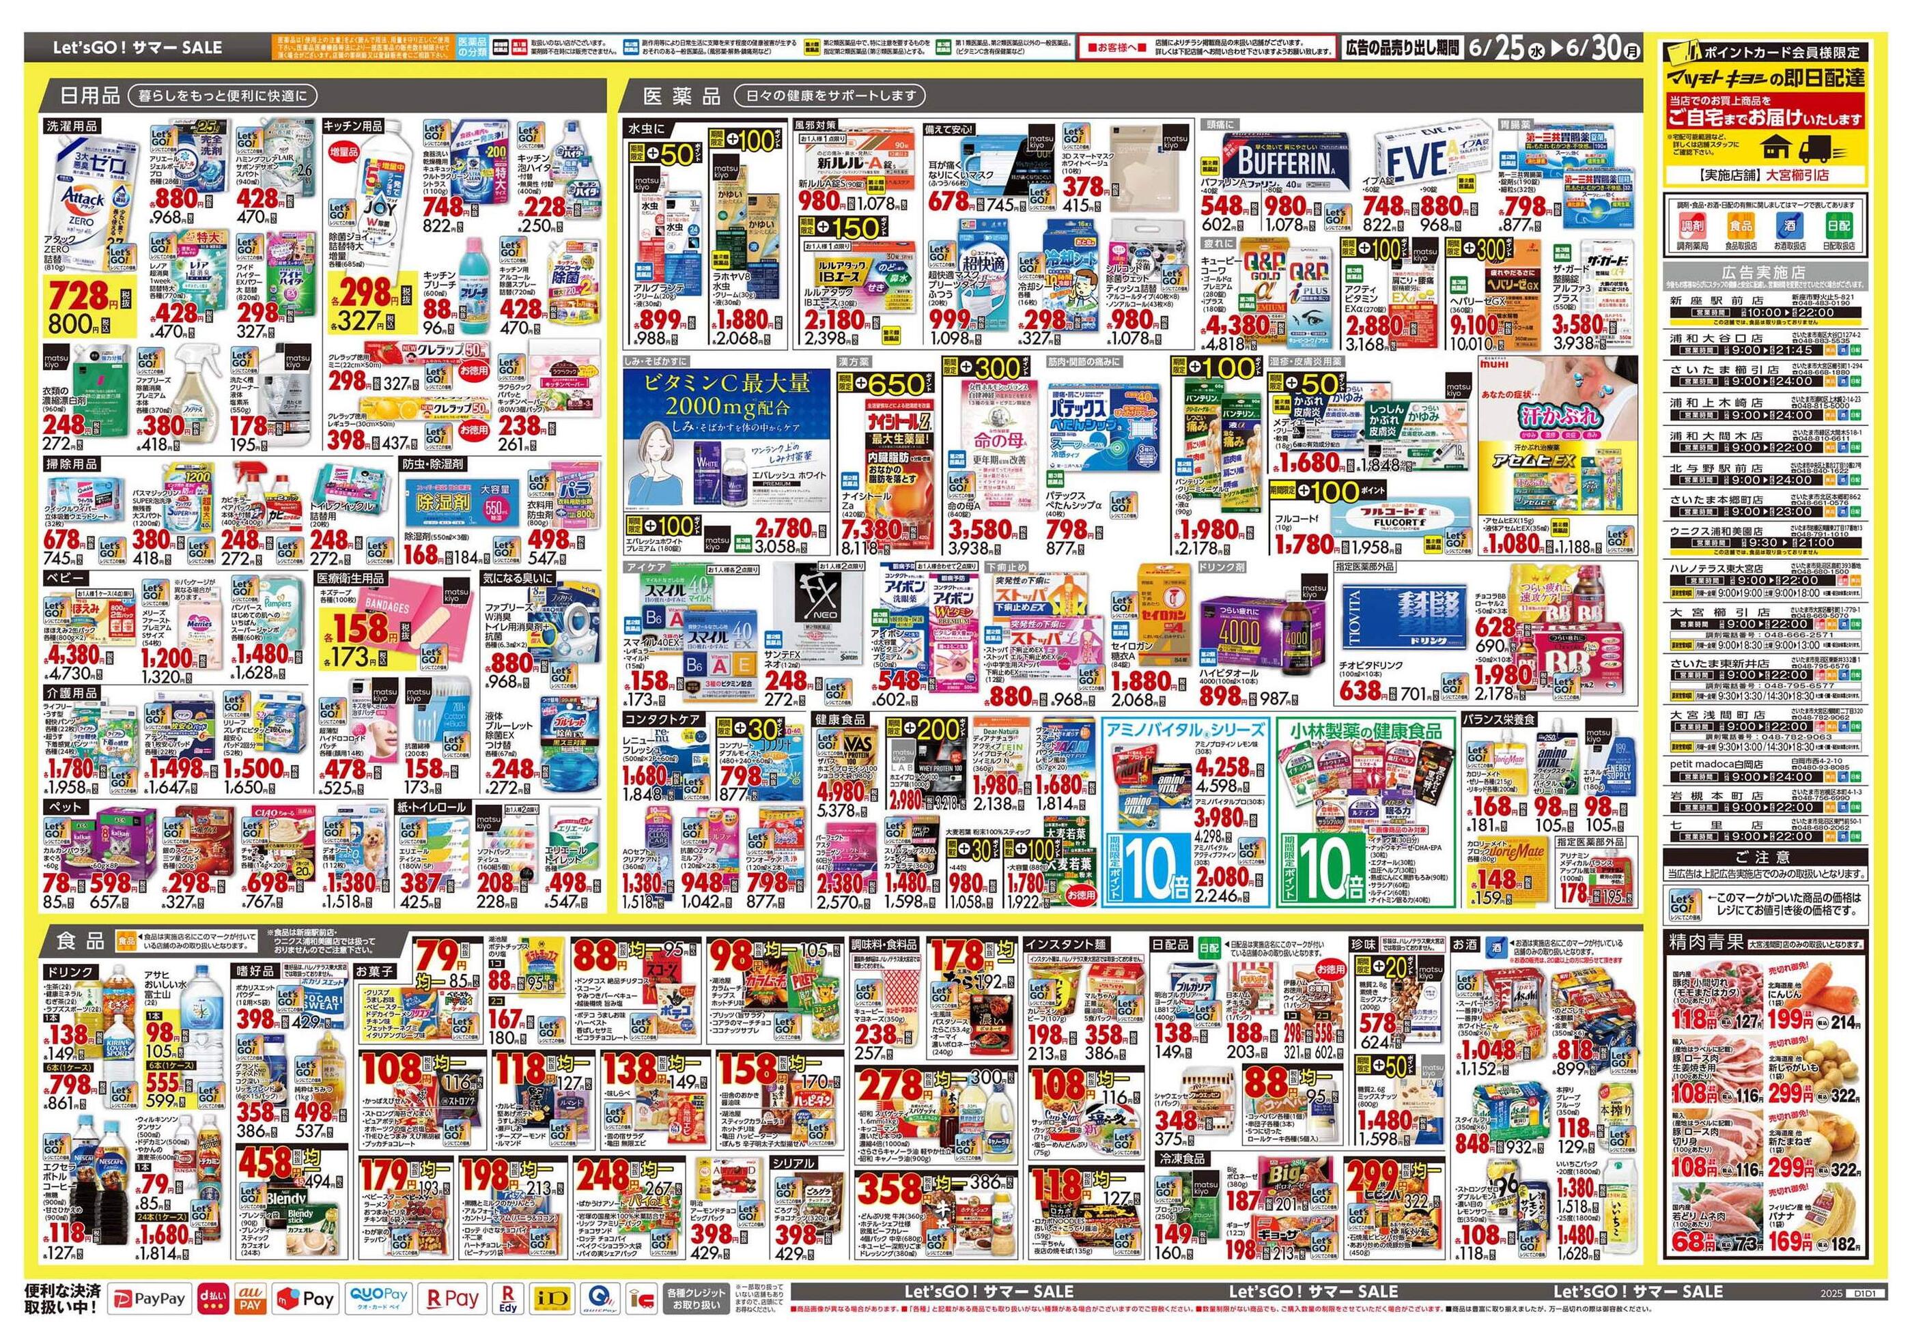Click the iD payment logo
Image resolution: width=1912 pixels, height=1342 pixels.
(x=553, y=1298)
